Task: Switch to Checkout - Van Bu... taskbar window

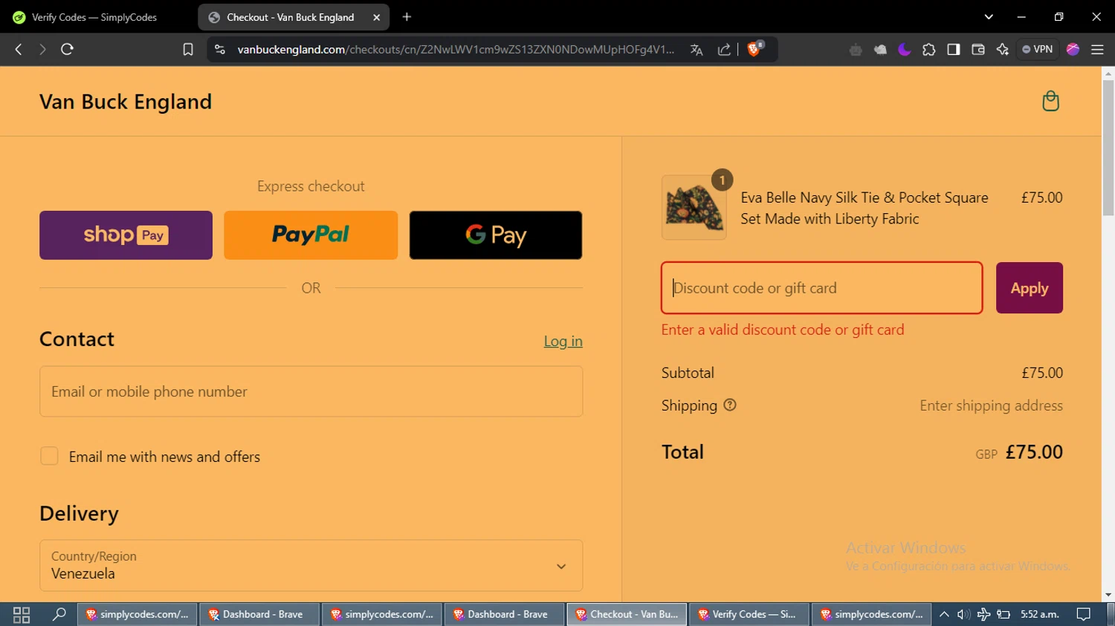Action: pyautogui.click(x=627, y=614)
